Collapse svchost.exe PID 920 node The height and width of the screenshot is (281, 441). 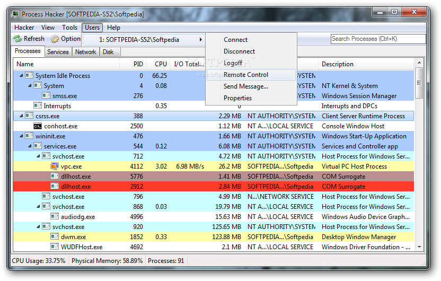[39, 227]
